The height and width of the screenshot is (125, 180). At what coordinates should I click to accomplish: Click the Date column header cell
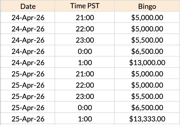[28, 7]
